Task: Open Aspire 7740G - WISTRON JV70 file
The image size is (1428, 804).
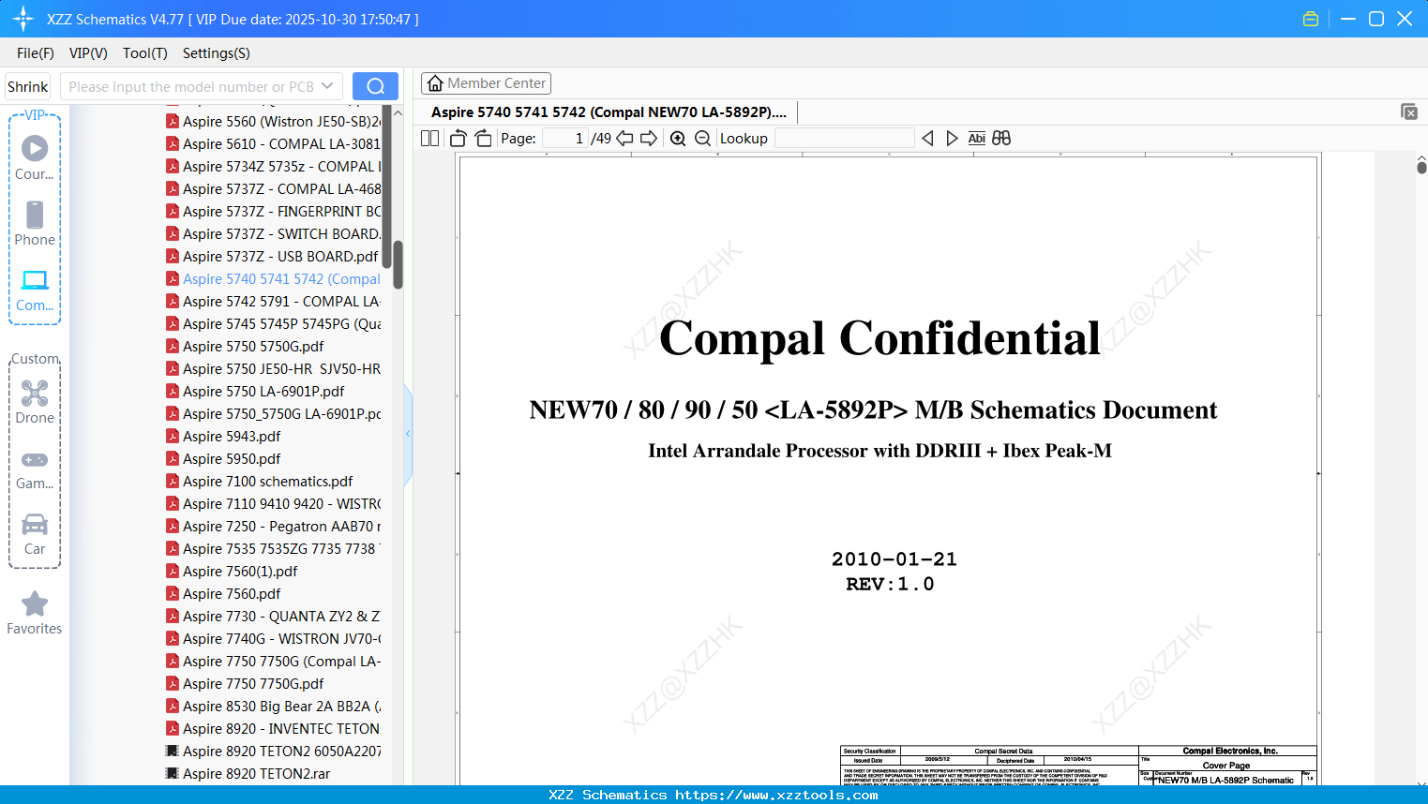Action: pyautogui.click(x=273, y=638)
